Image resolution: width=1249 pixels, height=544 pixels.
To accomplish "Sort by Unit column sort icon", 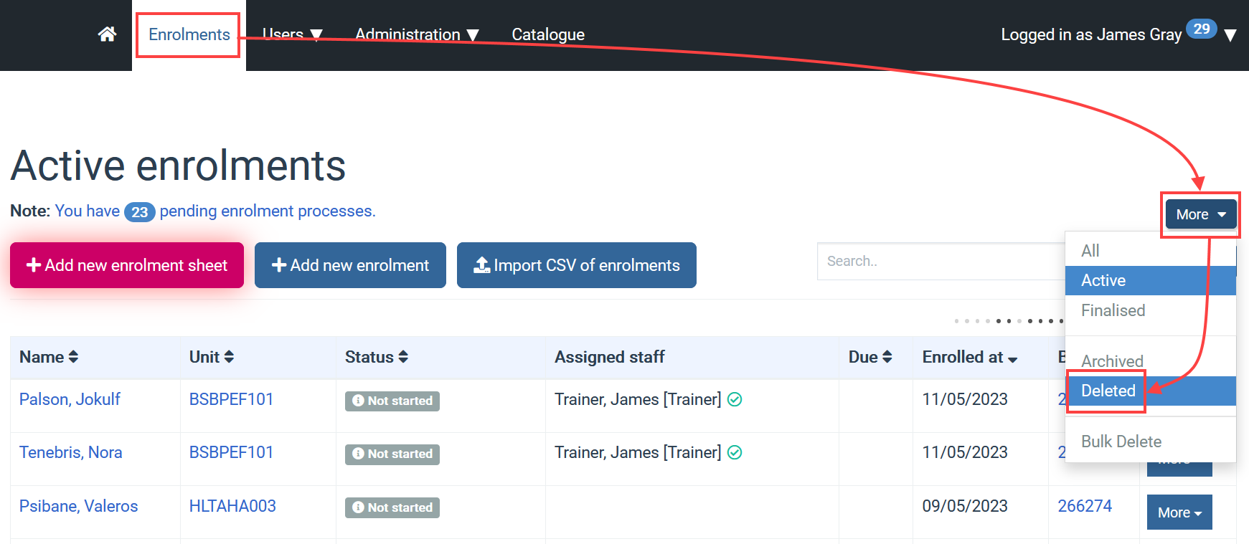I will pyautogui.click(x=229, y=357).
